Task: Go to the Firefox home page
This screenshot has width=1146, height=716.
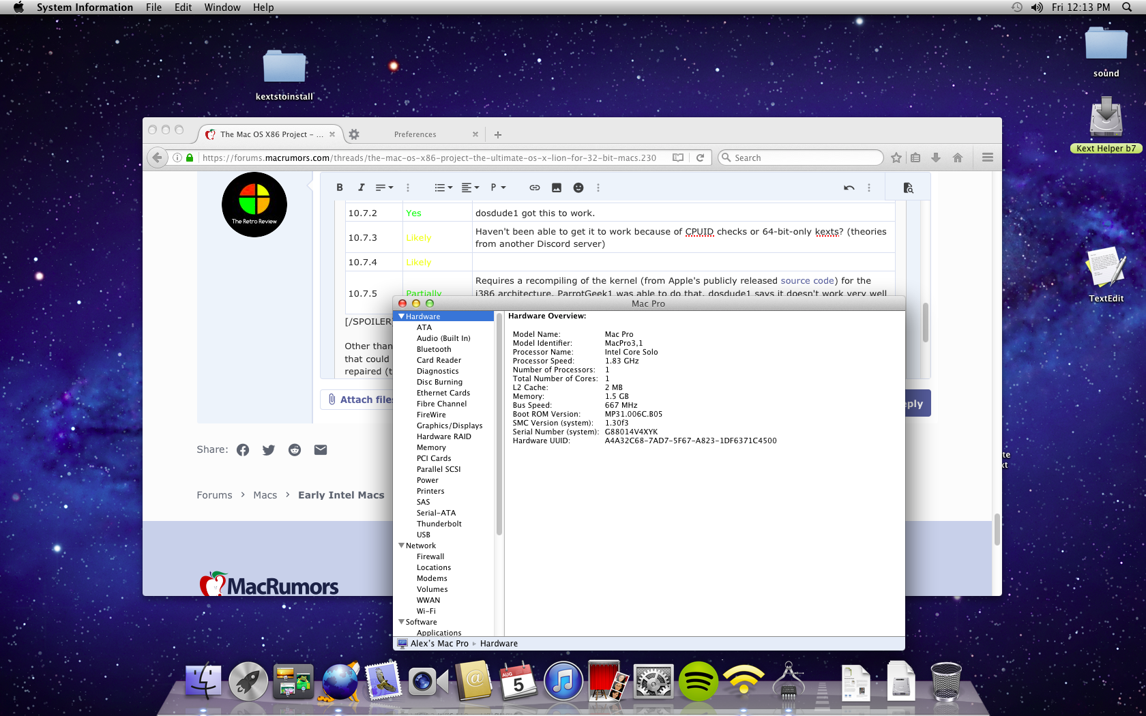Action: pyautogui.click(x=958, y=158)
